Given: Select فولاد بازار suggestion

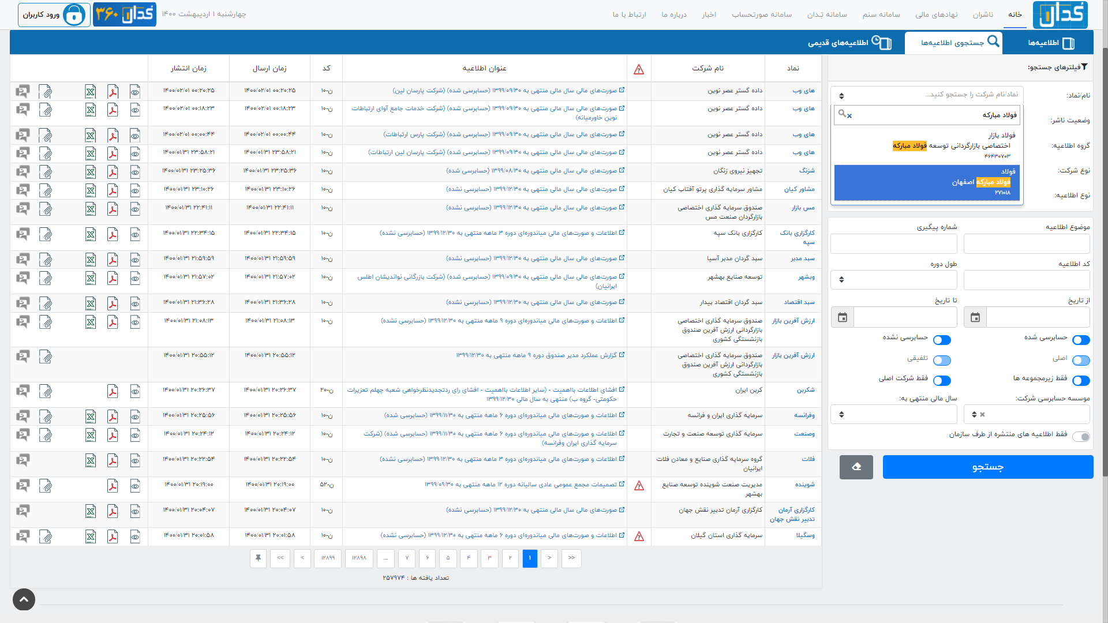Looking at the screenshot, I should point(926,147).
